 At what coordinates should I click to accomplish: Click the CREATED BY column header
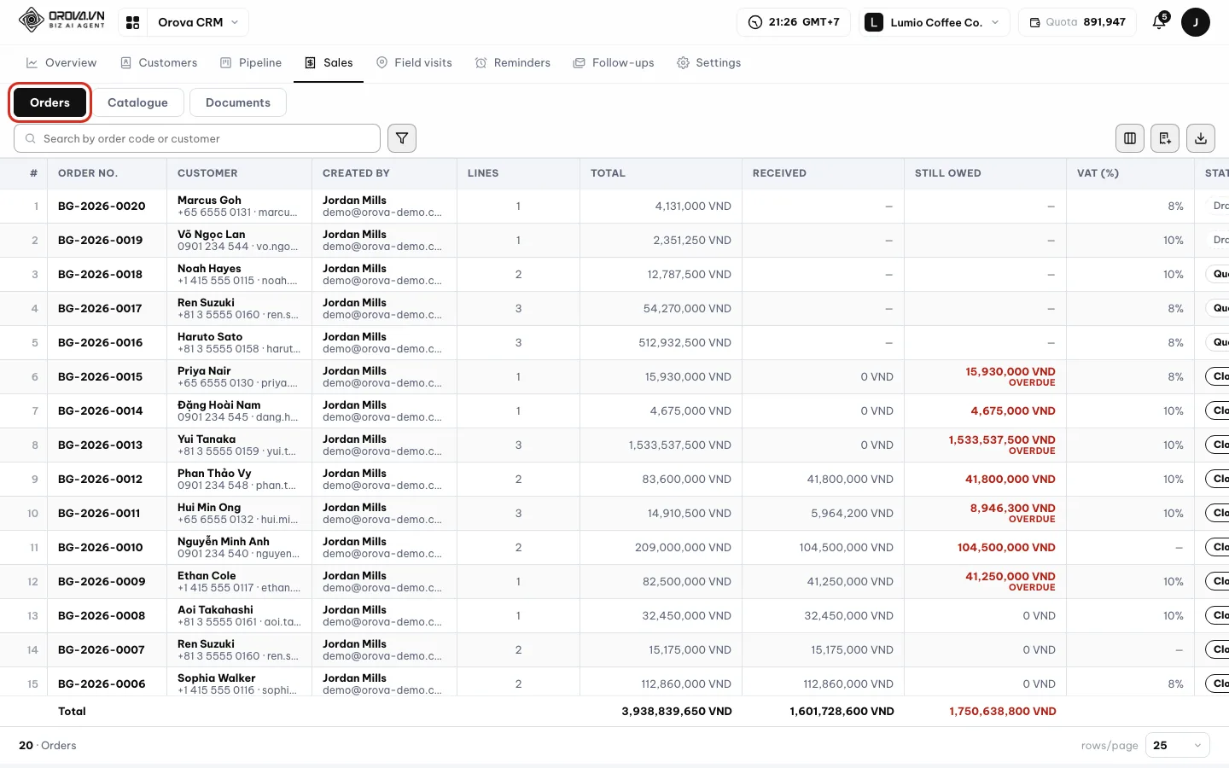tap(356, 173)
